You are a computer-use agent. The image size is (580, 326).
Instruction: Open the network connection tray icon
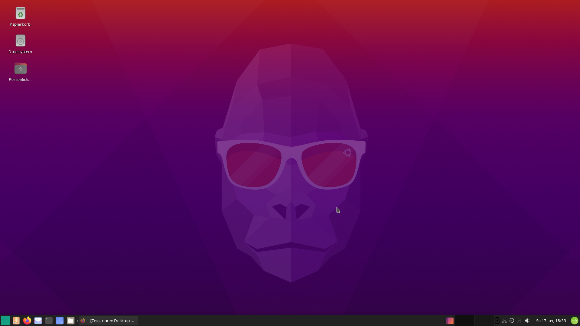(504, 321)
